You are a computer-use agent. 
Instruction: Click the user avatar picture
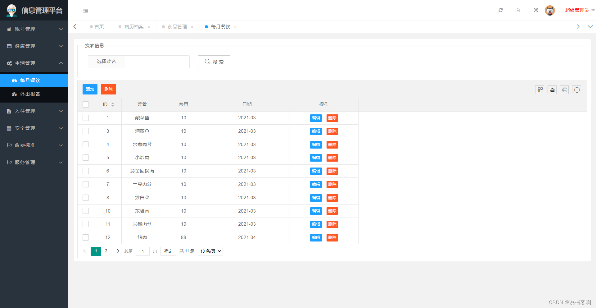pyautogui.click(x=550, y=10)
